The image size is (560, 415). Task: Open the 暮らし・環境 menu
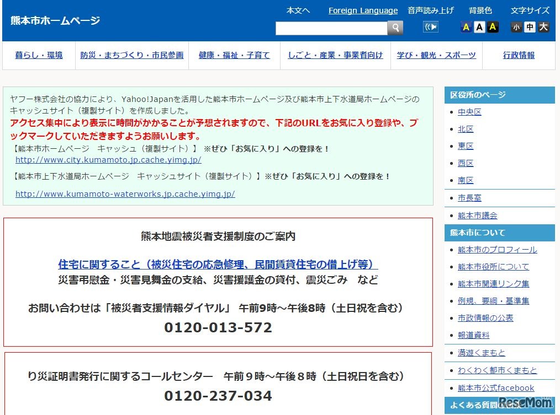click(39, 55)
